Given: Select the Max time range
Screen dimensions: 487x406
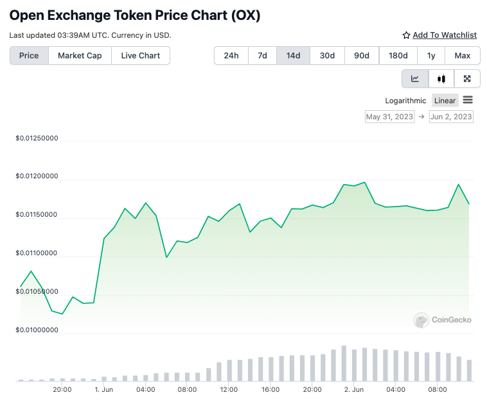Looking at the screenshot, I should 462,56.
